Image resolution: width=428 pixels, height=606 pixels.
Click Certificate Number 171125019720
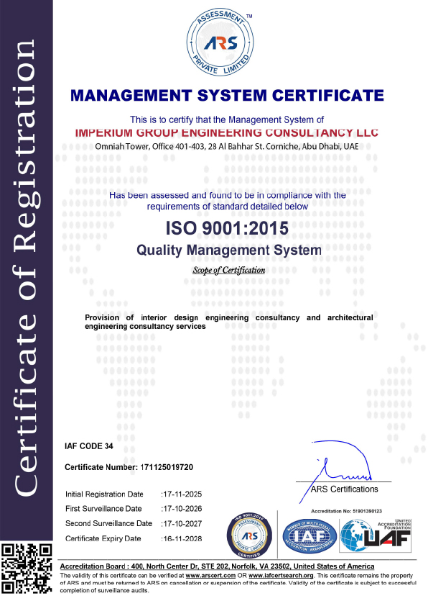129,467
